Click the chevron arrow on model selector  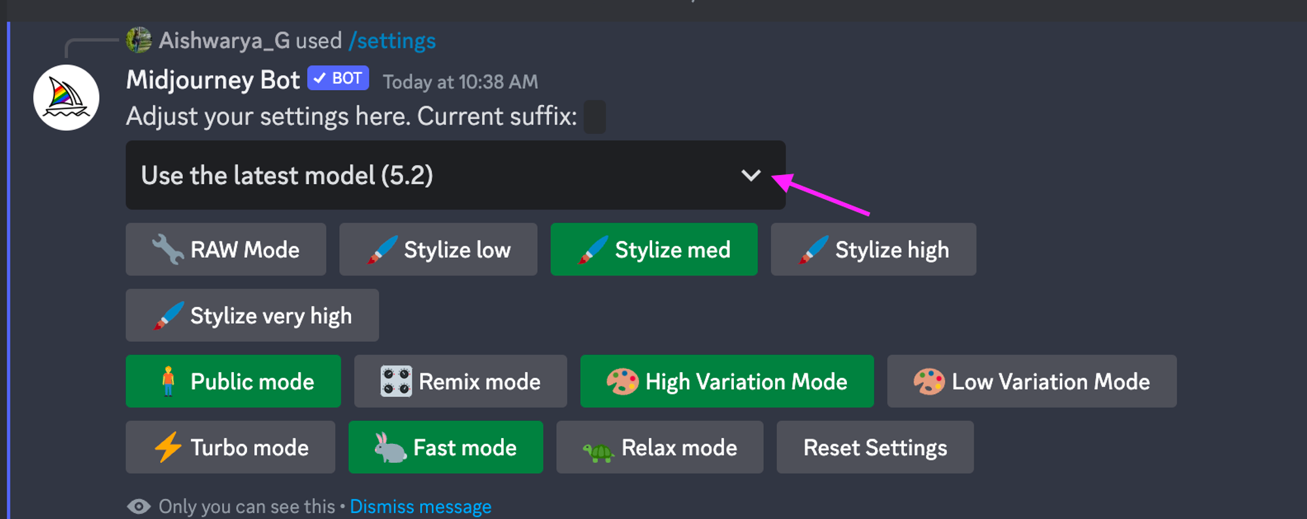point(751,175)
